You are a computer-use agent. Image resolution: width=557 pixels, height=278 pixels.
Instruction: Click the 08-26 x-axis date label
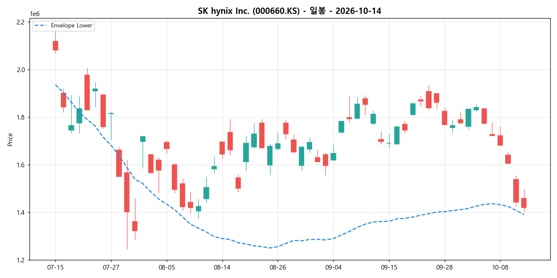(x=278, y=267)
